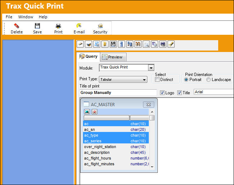Image resolution: width=234 pixels, height=185 pixels.
Task: Select the ac_type column row
Action: pyautogui.click(x=116, y=135)
